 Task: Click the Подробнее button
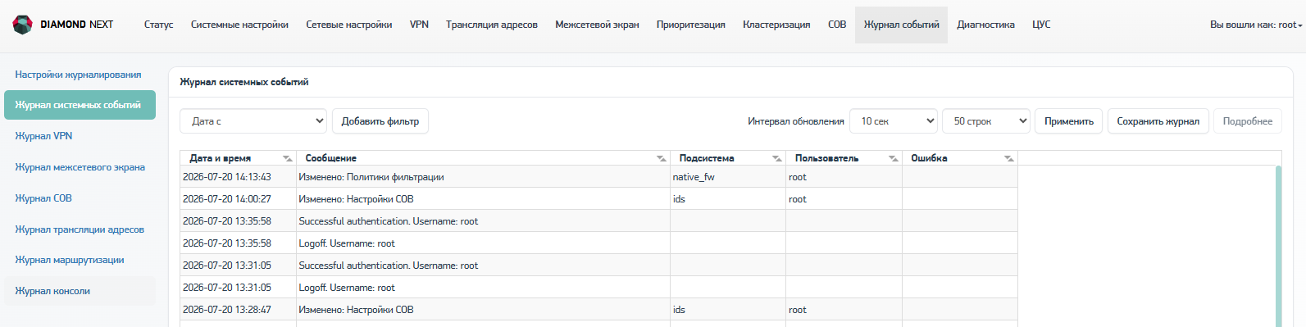tap(1248, 121)
